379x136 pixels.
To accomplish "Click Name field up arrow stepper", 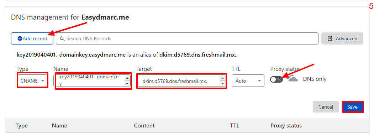I will point(127,78).
